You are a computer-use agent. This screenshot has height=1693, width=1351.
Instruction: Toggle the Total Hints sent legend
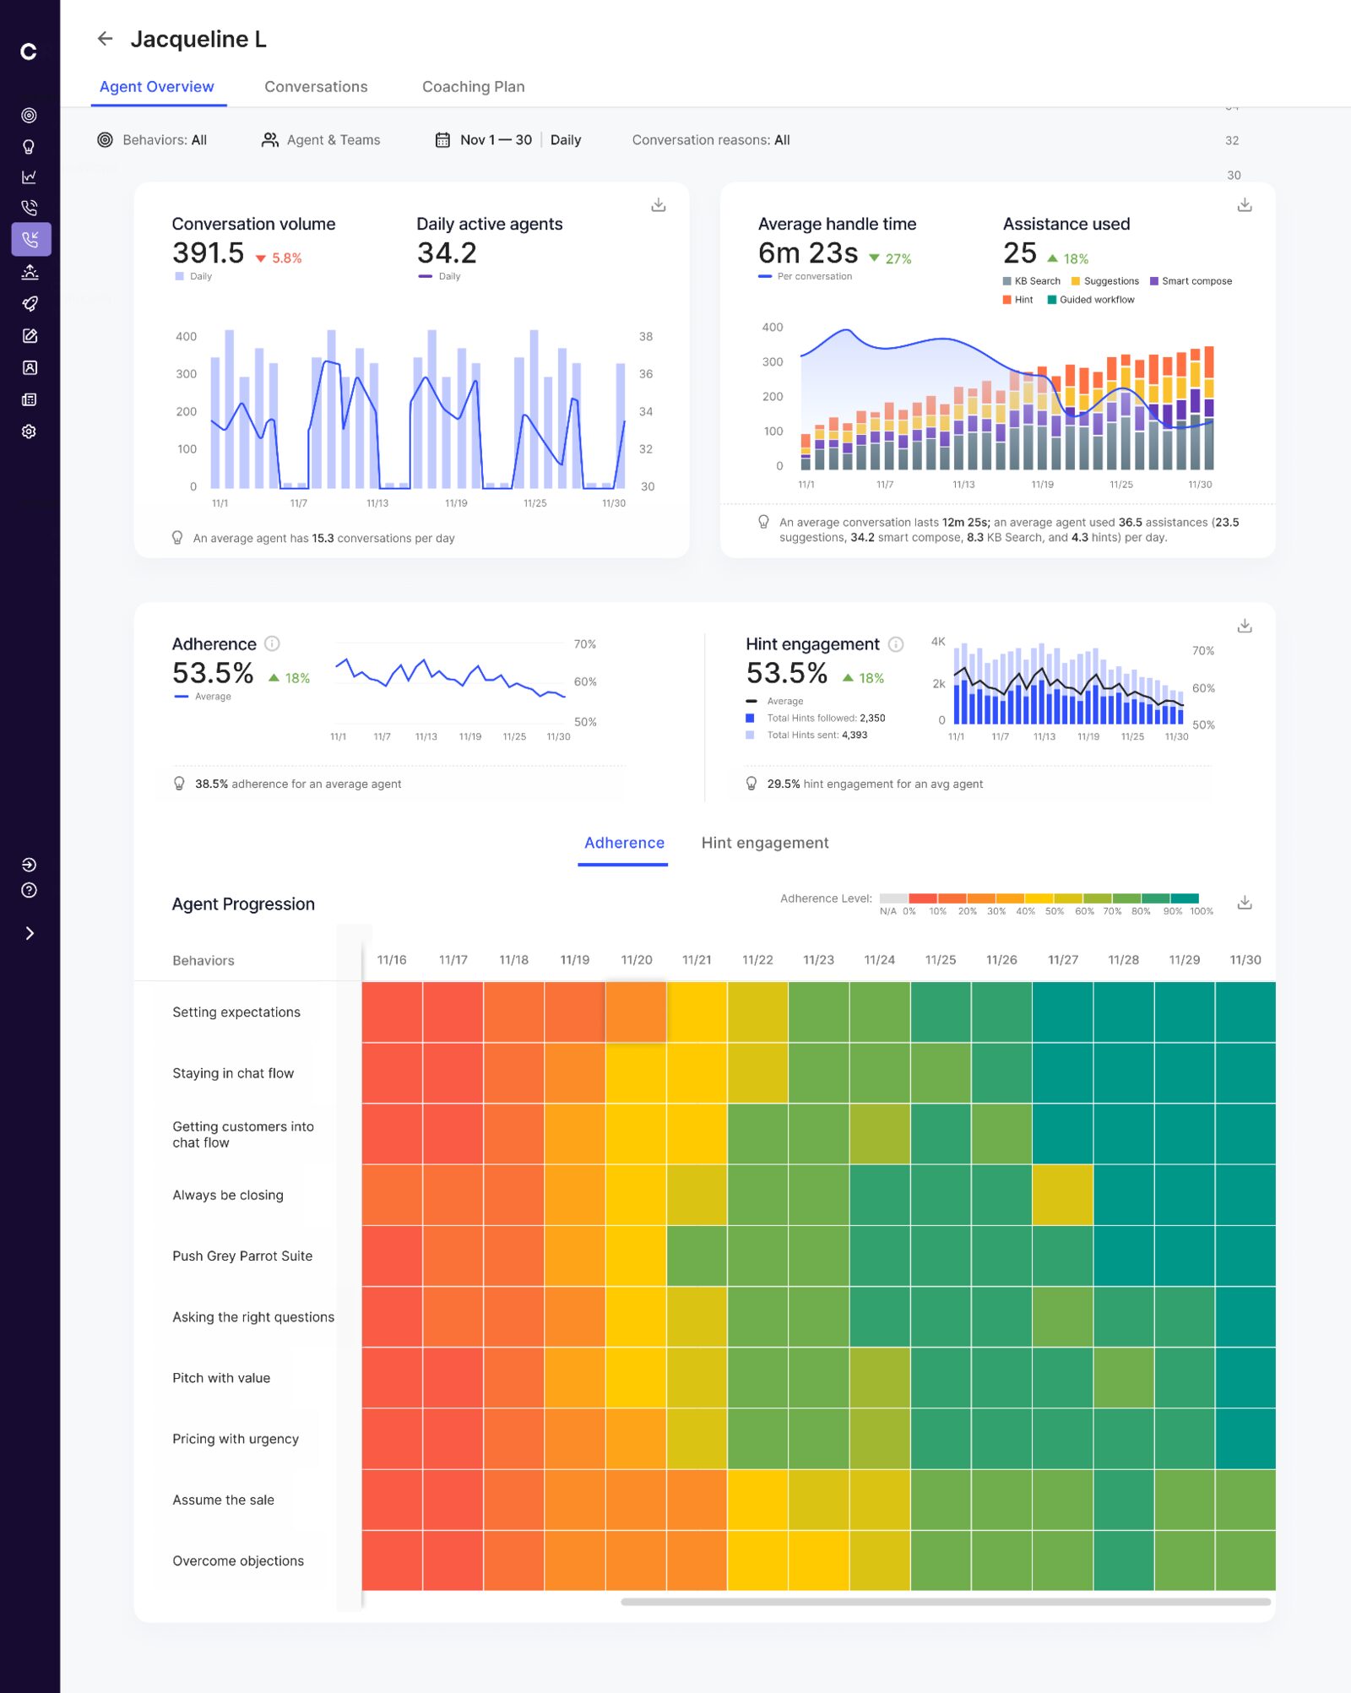806,735
